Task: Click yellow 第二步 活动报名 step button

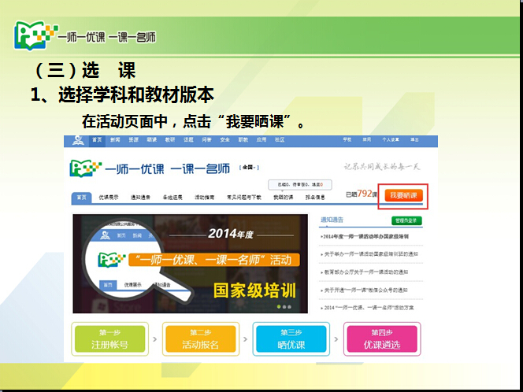Action: (201, 339)
